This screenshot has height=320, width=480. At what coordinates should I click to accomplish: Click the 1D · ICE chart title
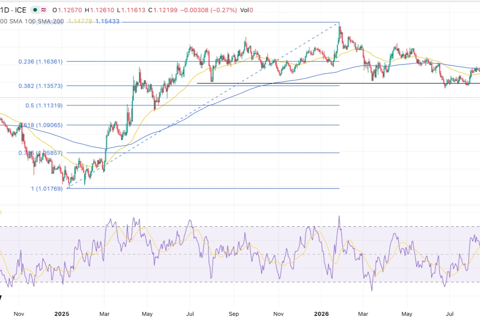point(13,10)
